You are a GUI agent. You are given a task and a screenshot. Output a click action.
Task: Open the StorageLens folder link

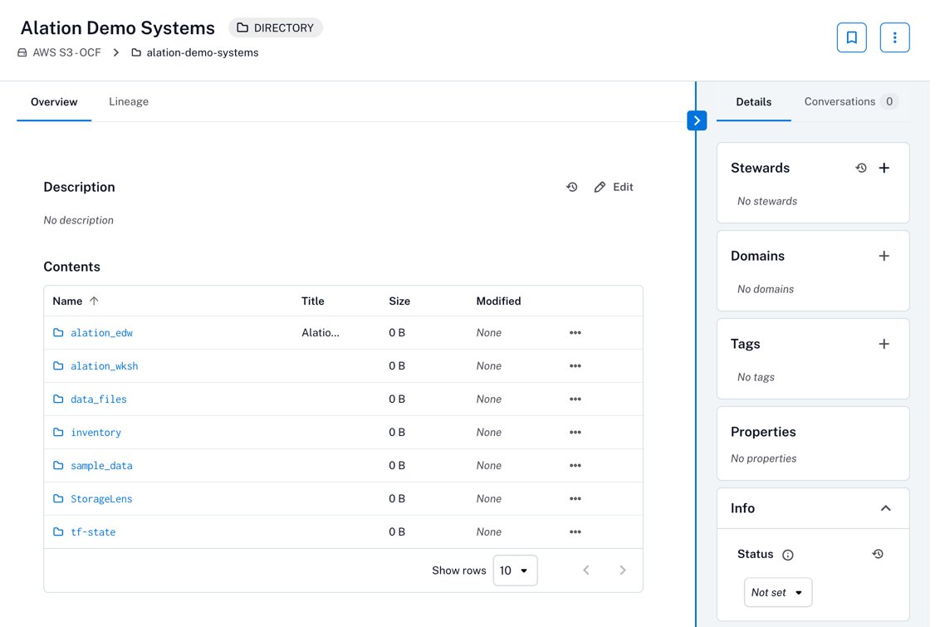(101, 498)
